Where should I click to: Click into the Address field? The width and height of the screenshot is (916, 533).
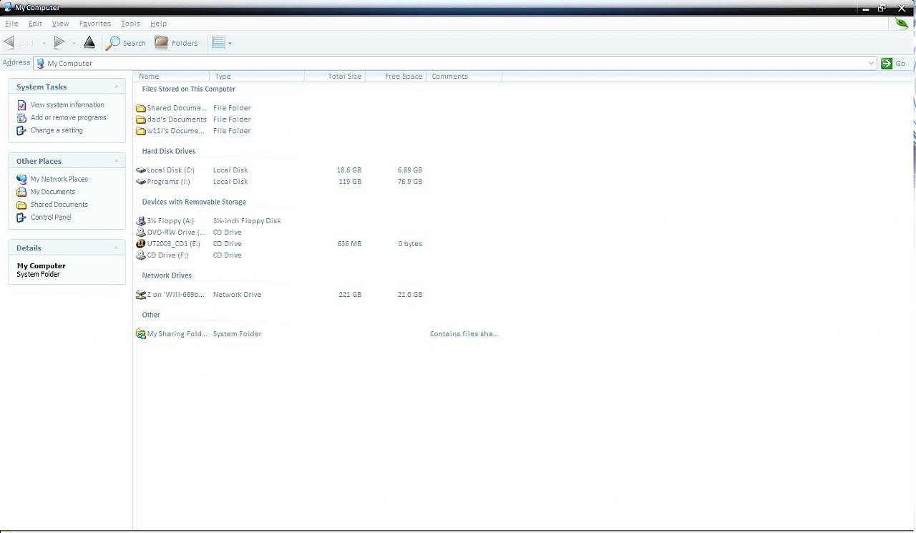(x=454, y=63)
